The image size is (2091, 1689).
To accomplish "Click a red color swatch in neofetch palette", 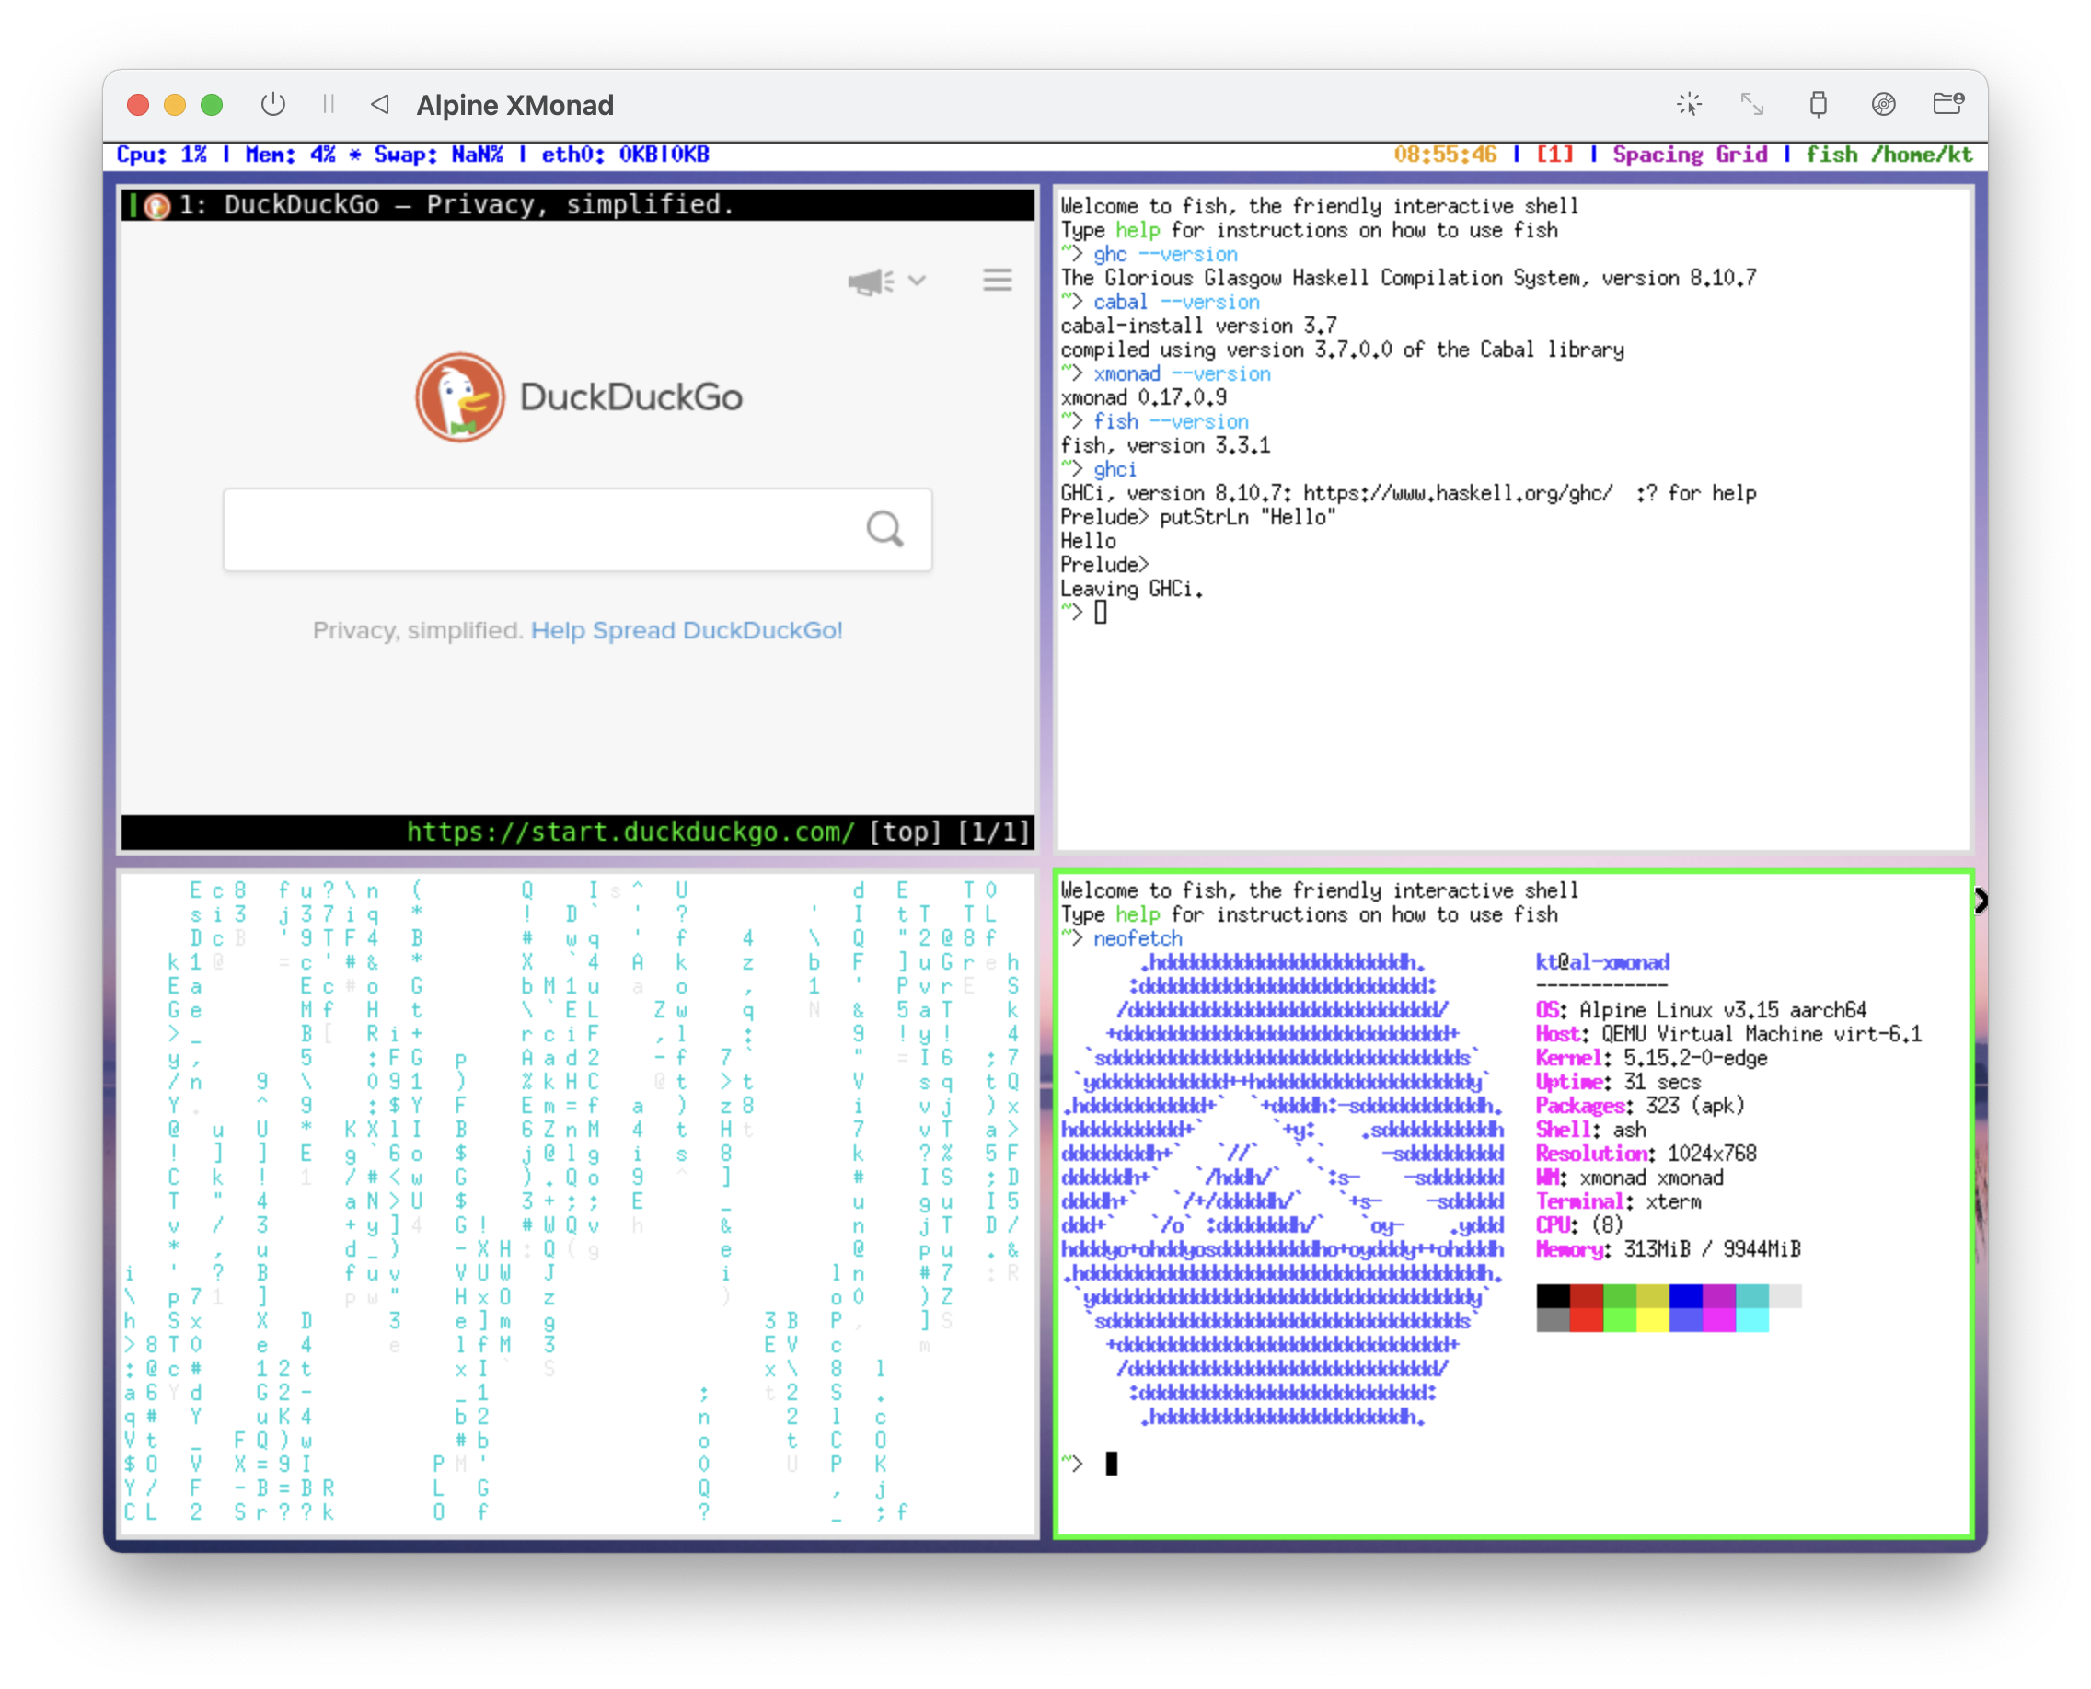I will 1588,1296.
